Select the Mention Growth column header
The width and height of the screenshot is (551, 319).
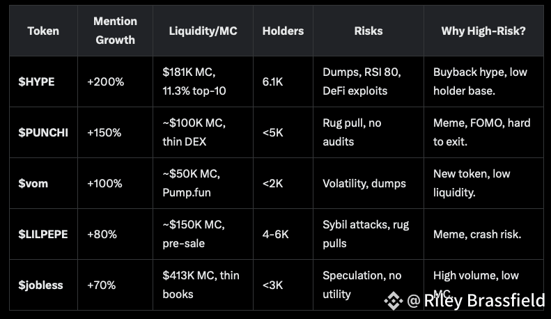(115, 31)
